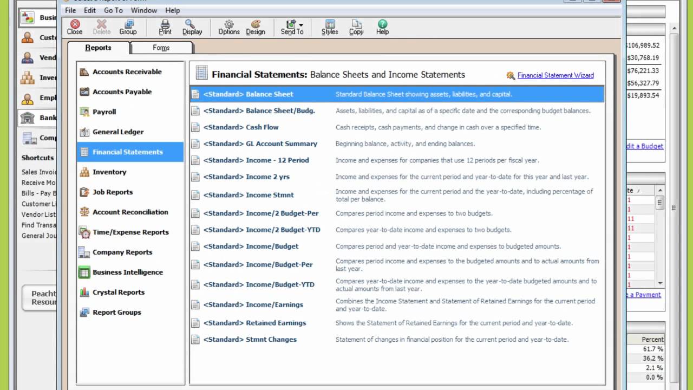This screenshot has height=390, width=693.
Task: Click 'Compares period income and expenses to two budgets.' text
Action: [x=414, y=213]
